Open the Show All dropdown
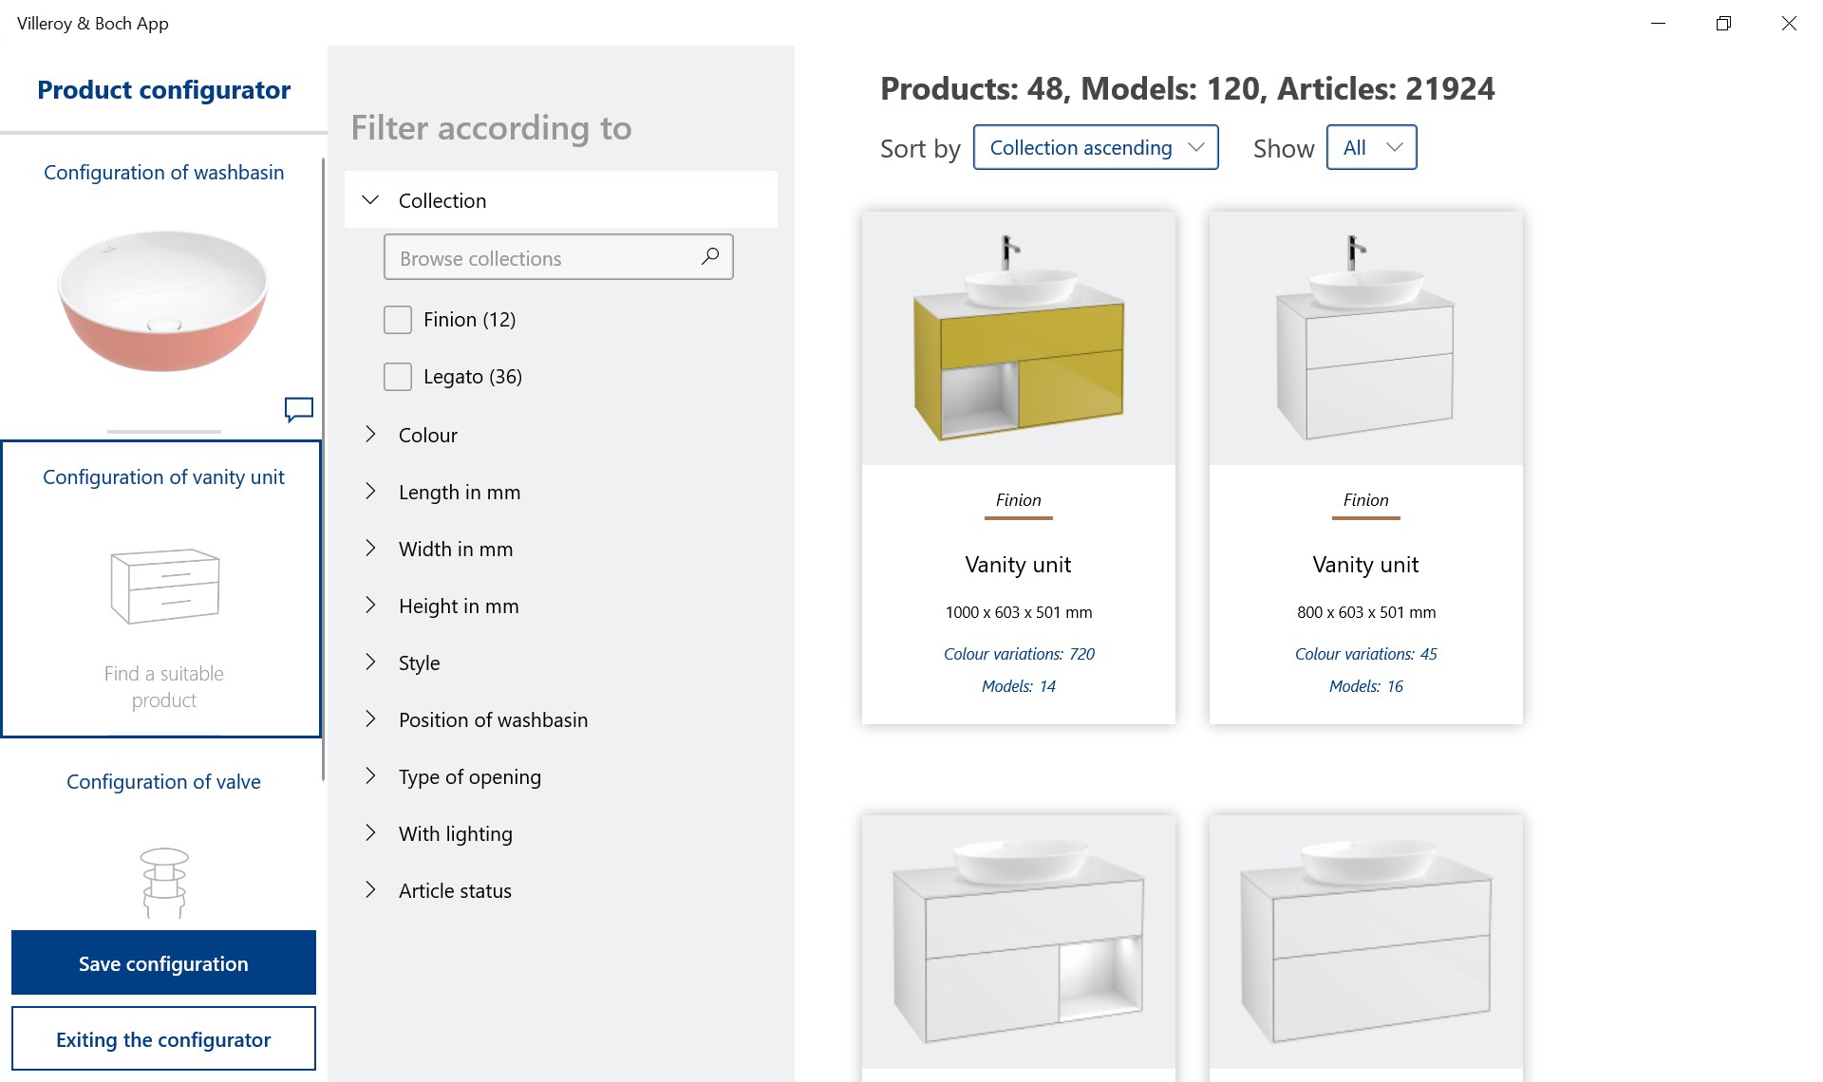This screenshot has height=1082, width=1823. point(1371,148)
